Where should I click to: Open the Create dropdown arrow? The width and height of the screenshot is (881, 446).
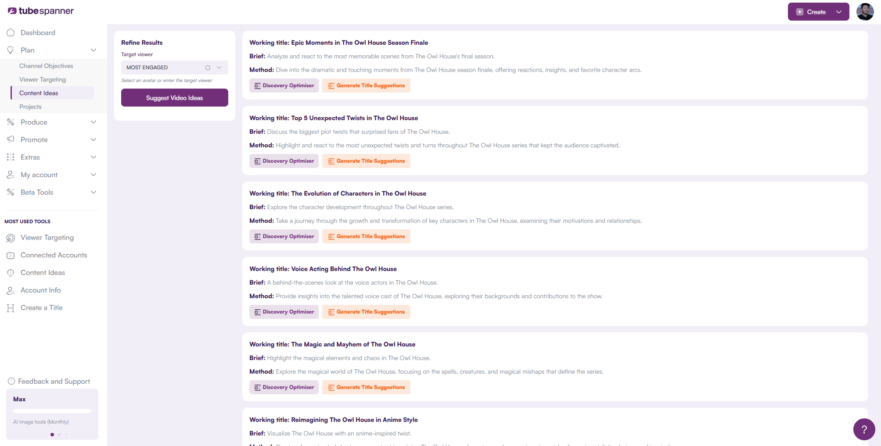click(839, 12)
